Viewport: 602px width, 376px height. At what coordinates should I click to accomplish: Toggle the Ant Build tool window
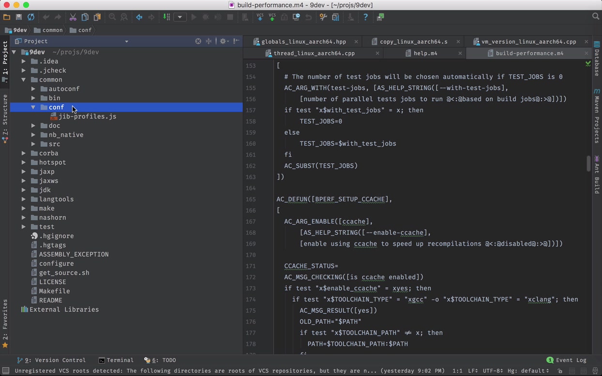coord(597,174)
